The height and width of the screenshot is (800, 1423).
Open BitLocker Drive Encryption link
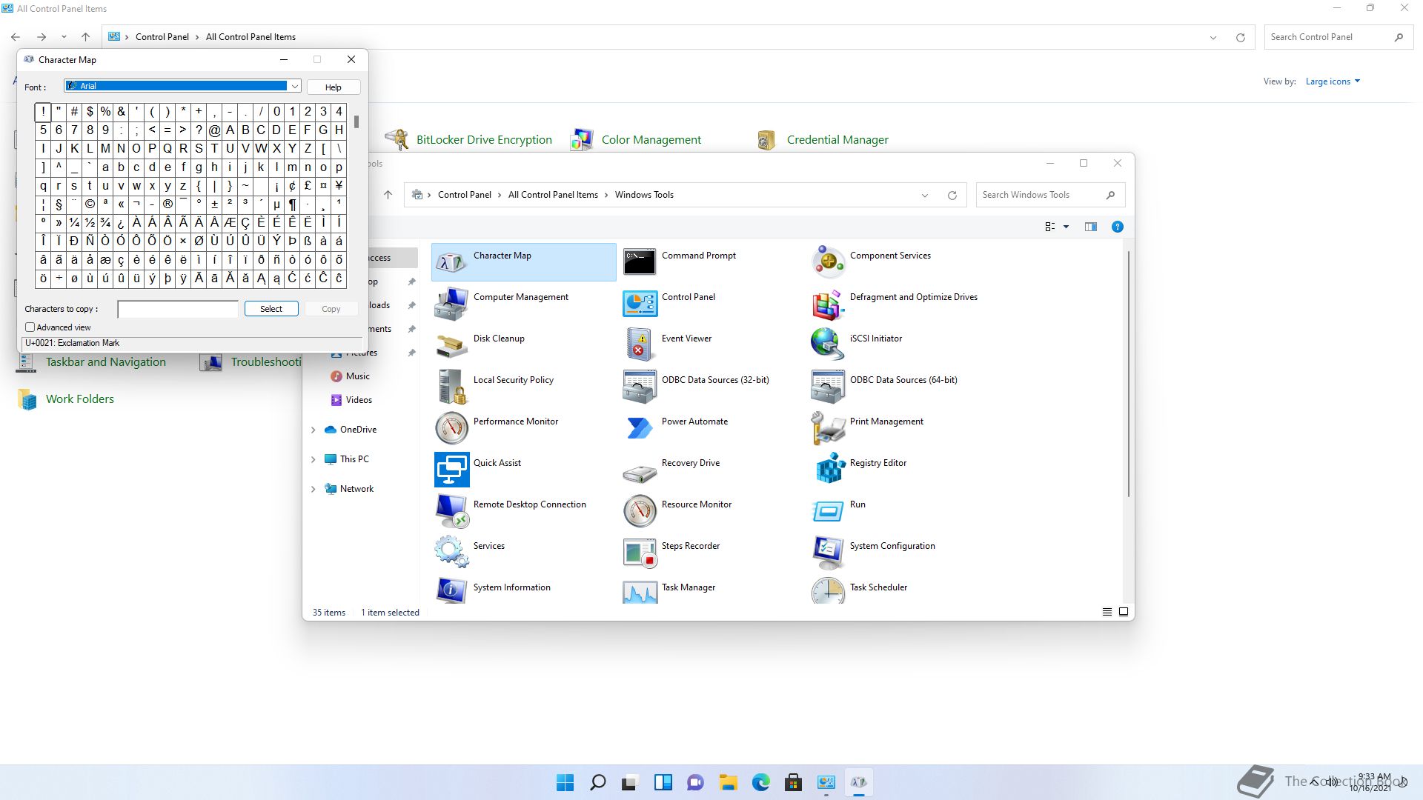(484, 140)
